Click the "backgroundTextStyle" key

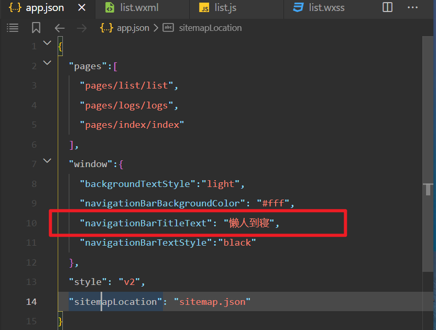138,184
